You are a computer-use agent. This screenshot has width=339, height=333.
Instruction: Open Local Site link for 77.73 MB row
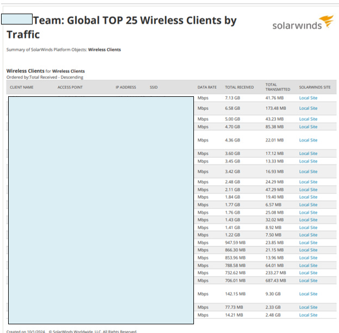pyautogui.click(x=308, y=307)
